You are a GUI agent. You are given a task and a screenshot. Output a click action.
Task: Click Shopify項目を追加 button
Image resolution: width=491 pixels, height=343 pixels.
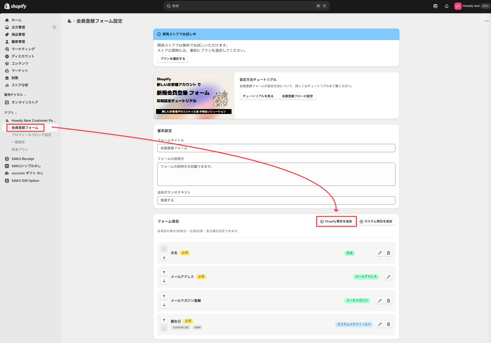(336, 222)
